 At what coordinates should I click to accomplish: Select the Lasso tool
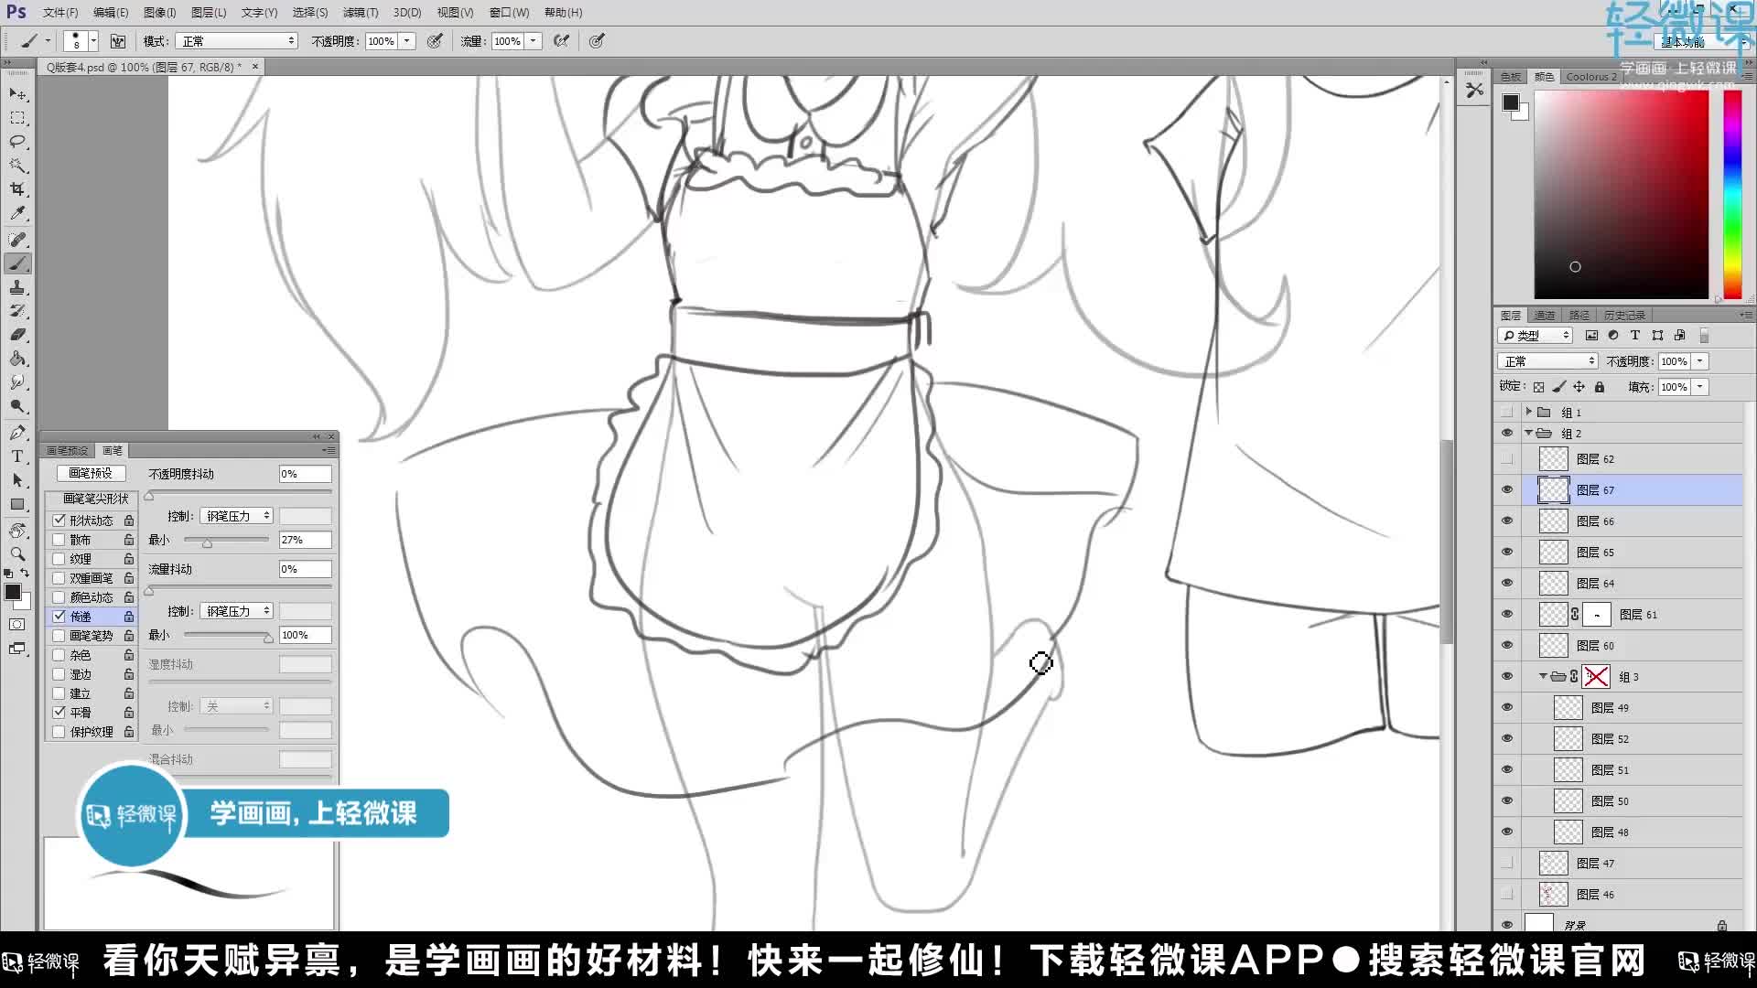pos(17,142)
